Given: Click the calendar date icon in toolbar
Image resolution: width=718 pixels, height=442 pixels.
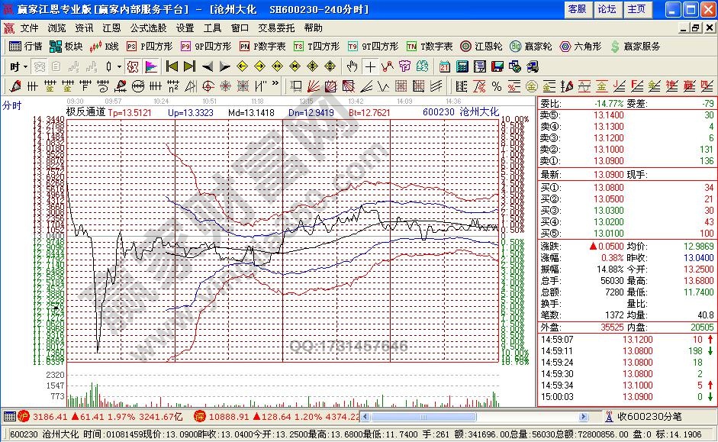Looking at the screenshot, I should pos(445,66).
